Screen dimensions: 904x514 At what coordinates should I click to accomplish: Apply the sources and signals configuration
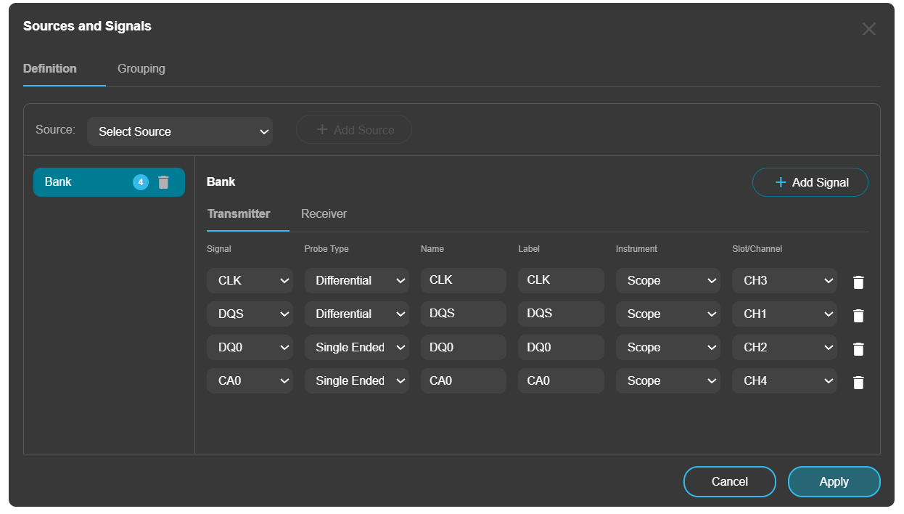834,481
